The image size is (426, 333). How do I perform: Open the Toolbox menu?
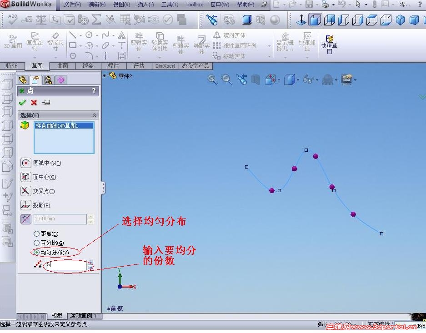(194, 5)
